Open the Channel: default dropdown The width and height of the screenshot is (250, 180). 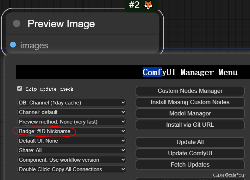pos(72,112)
